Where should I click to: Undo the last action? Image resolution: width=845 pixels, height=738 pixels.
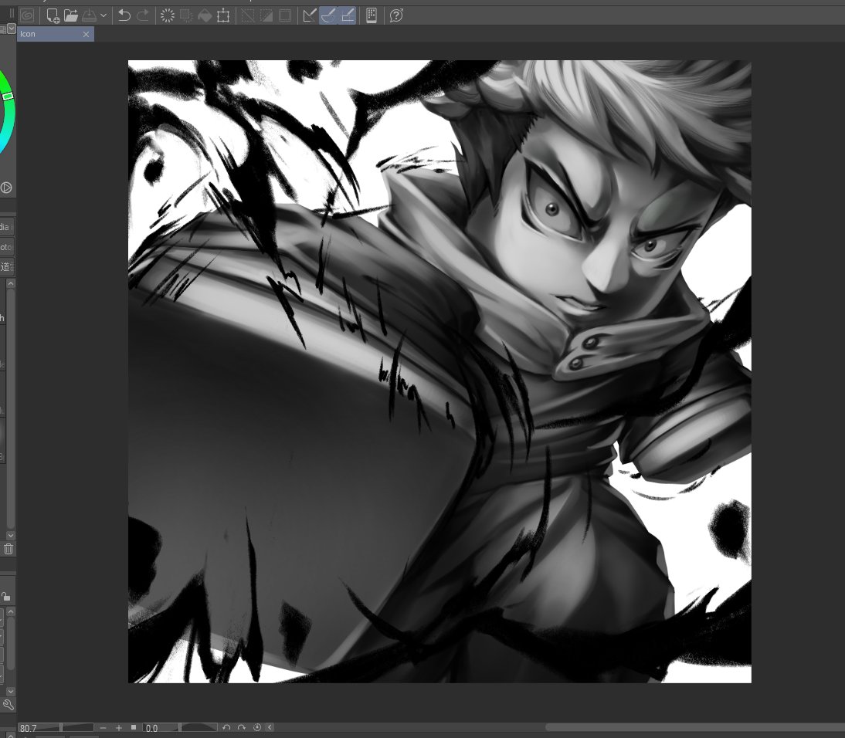[x=124, y=15]
